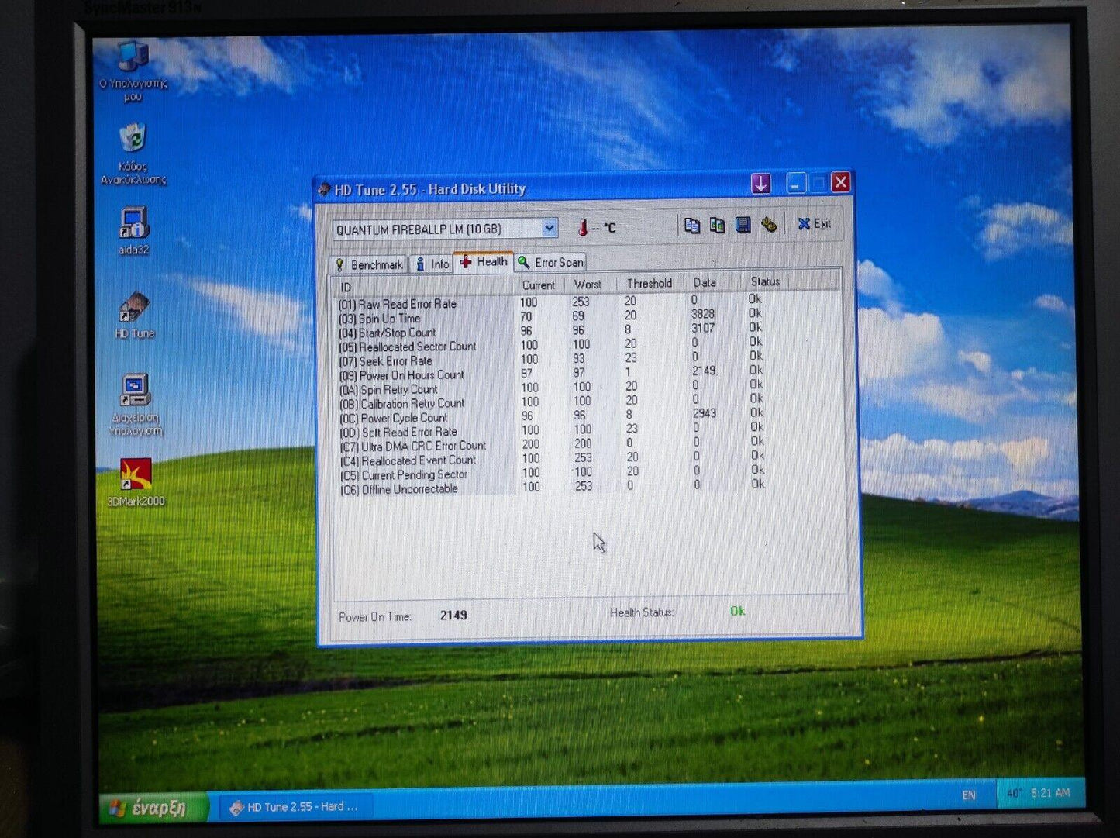Click HD Tune 2.55 taskbar button
1120x838 pixels.
point(295,807)
